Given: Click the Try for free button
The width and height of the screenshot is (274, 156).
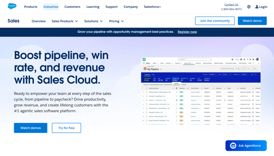Looking at the screenshot, I should click(x=66, y=128).
